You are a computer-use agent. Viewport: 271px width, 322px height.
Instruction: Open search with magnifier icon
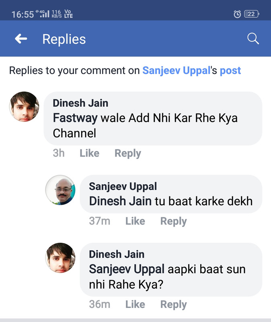tap(253, 38)
